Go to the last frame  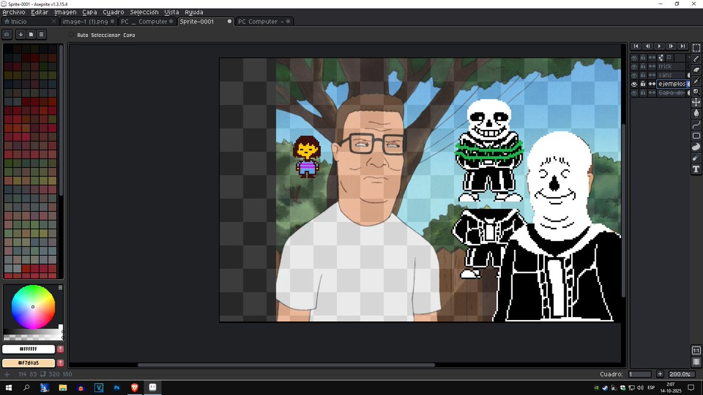[x=683, y=46]
